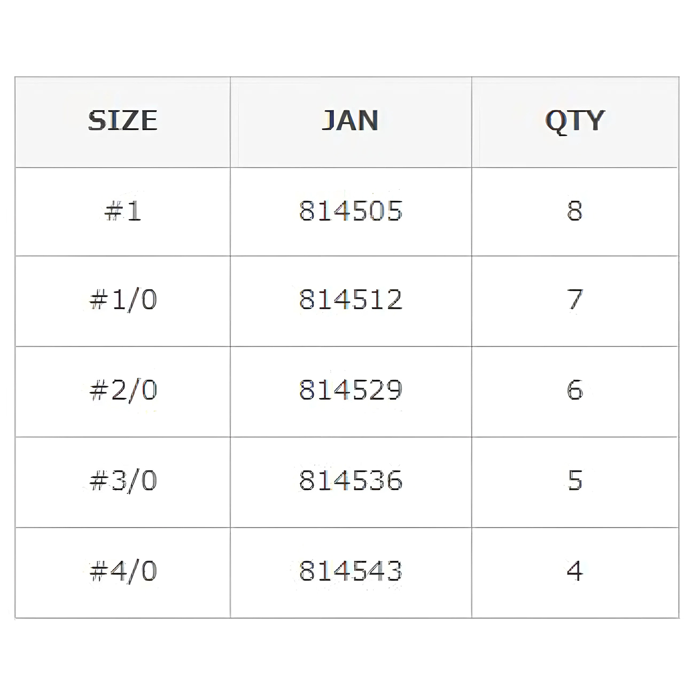This screenshot has width=684, height=684.
Task: Click JAN code 814536
Action: click(351, 480)
